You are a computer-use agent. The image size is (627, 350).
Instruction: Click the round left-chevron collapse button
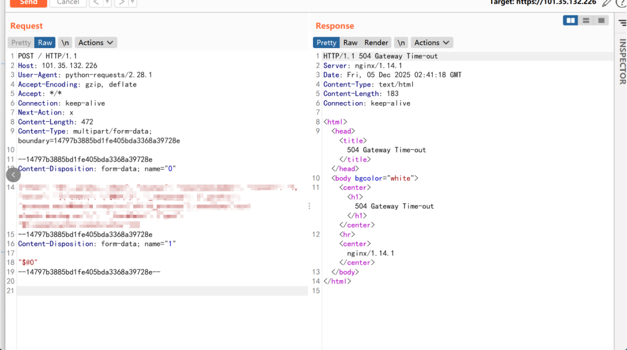coord(13,175)
